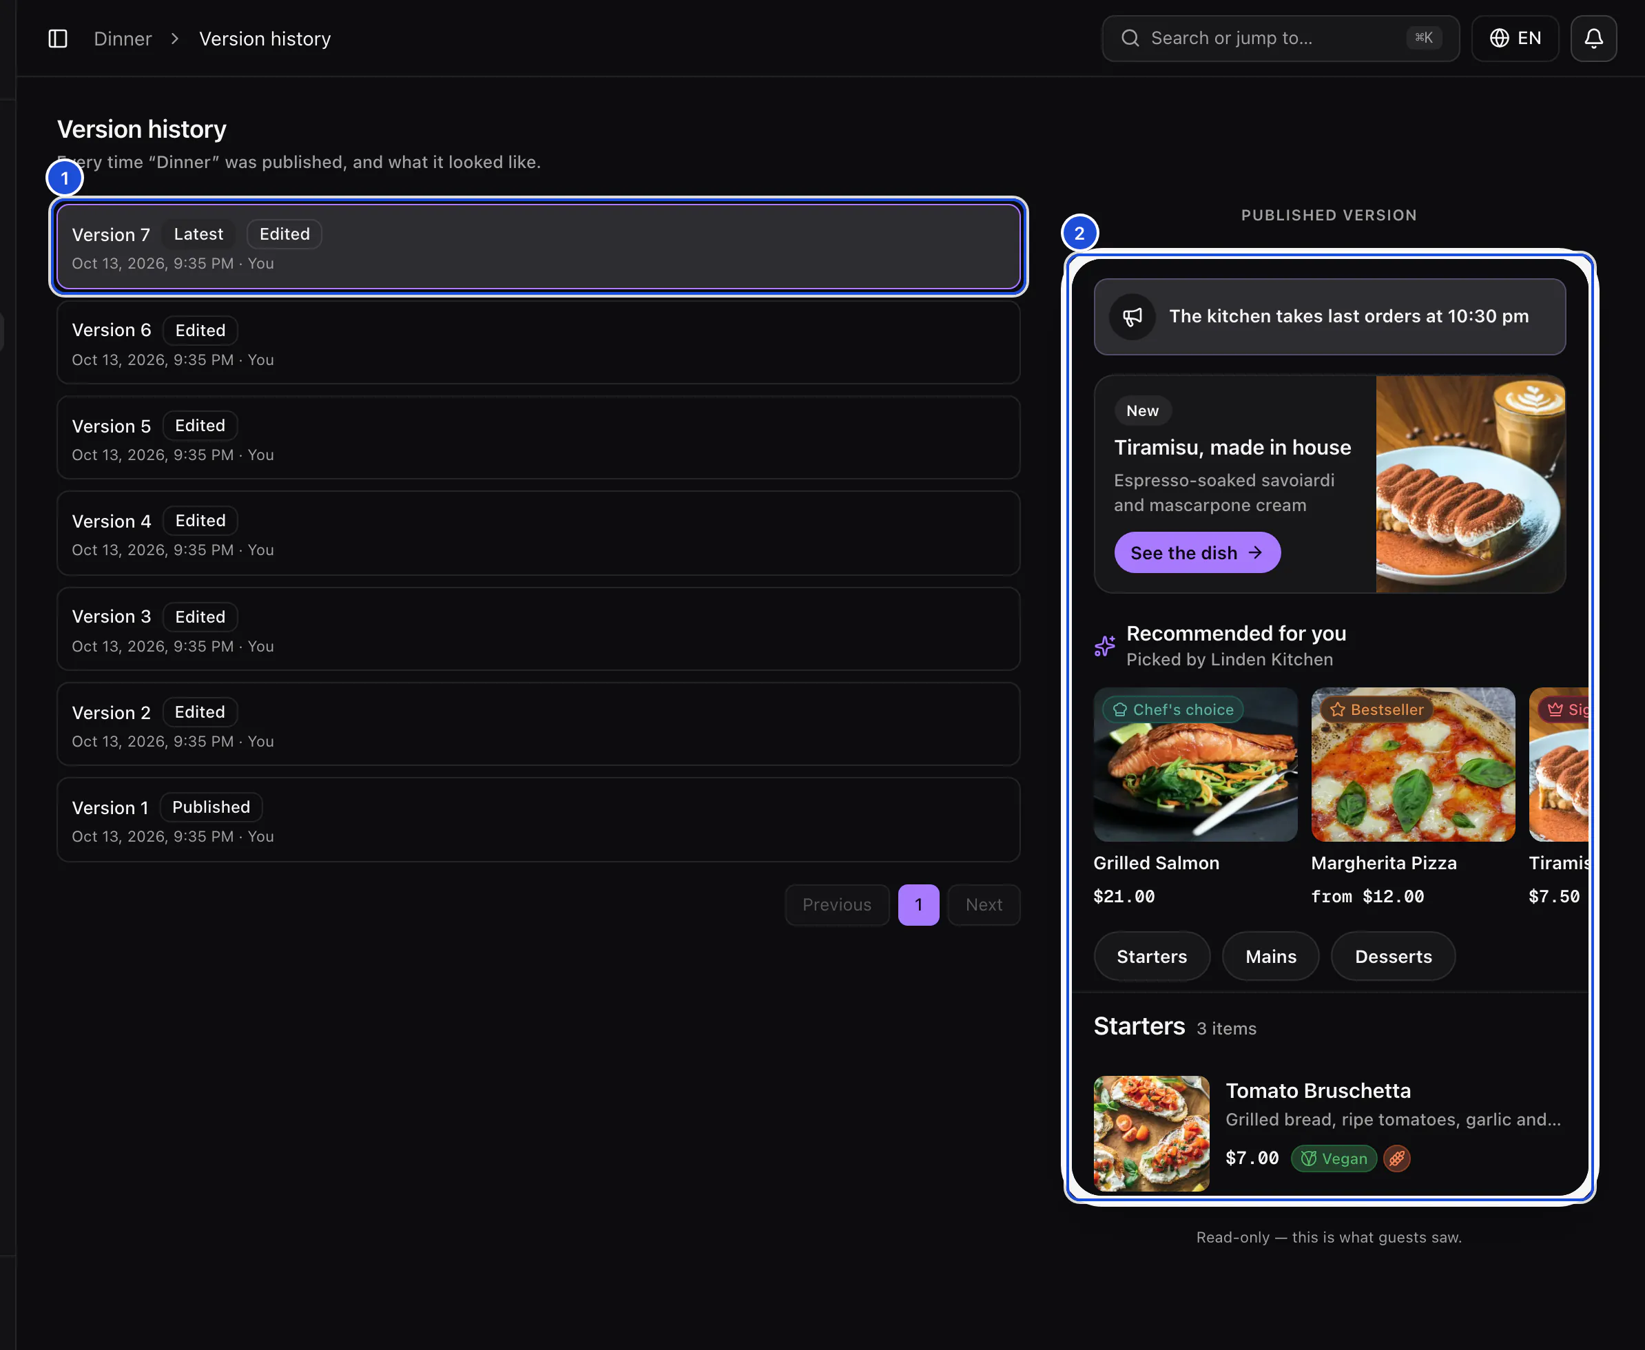
Task: Click the $21.00 Grilled Salmon price
Action: pyautogui.click(x=1124, y=897)
